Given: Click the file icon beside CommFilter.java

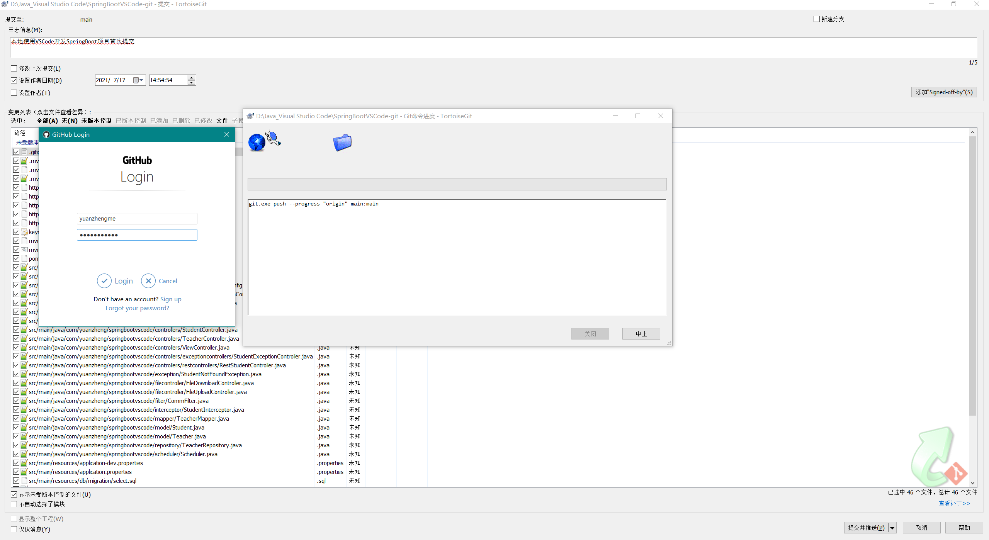Looking at the screenshot, I should [x=24, y=401].
